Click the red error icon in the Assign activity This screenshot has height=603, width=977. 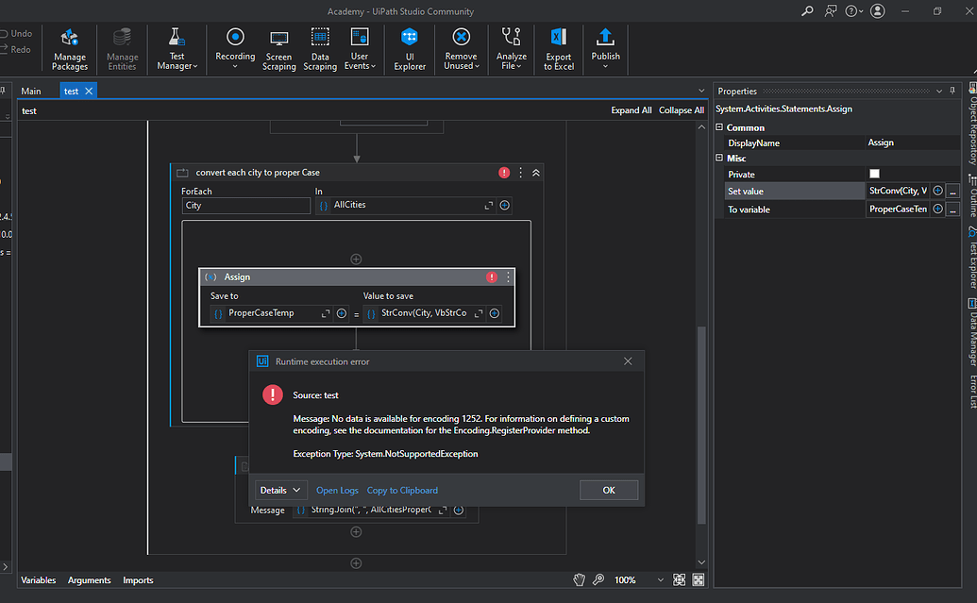492,277
